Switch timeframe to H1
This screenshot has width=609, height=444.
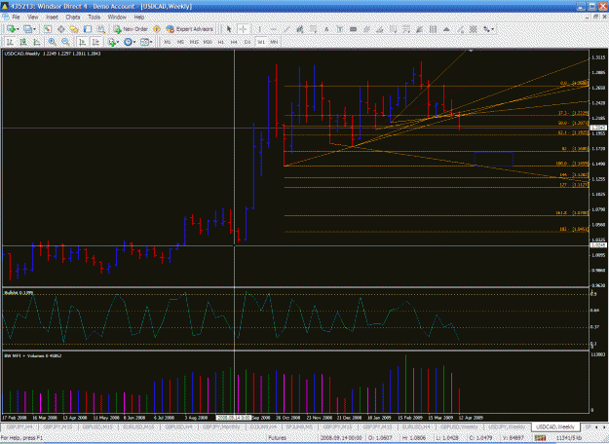coord(221,42)
